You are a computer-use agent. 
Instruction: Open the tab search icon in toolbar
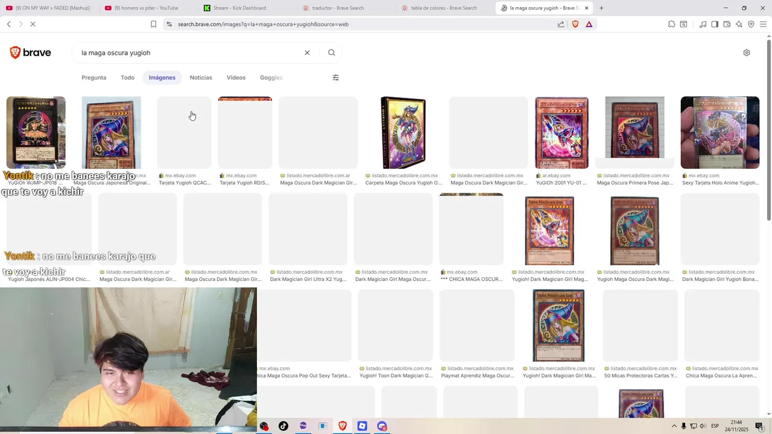pyautogui.click(x=683, y=24)
